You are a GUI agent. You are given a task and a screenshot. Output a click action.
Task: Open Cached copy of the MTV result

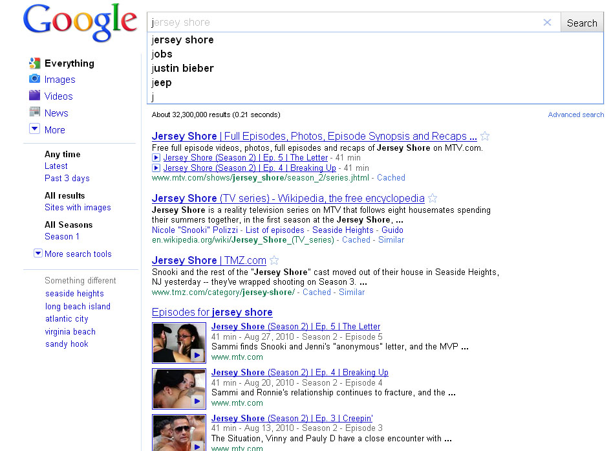click(391, 178)
